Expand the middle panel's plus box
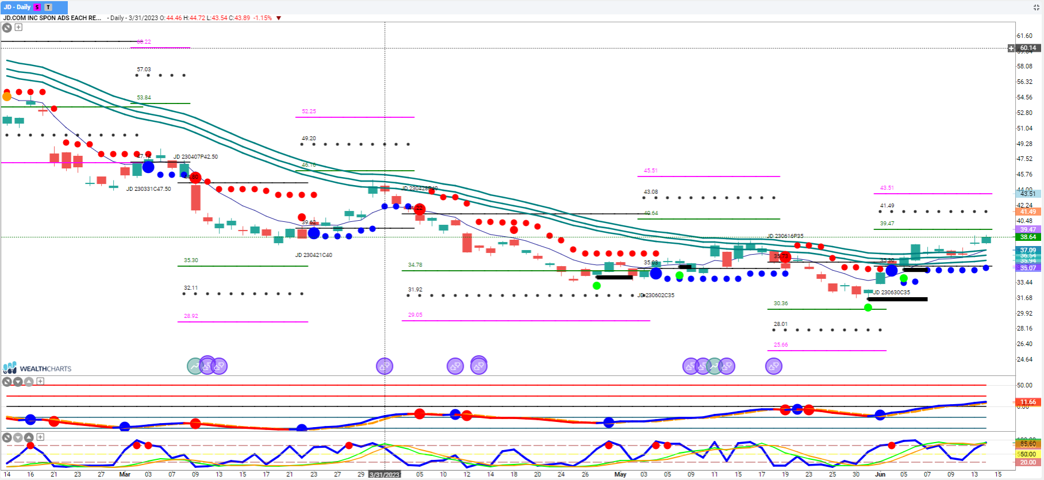This screenshot has height=480, width=1044. point(40,381)
